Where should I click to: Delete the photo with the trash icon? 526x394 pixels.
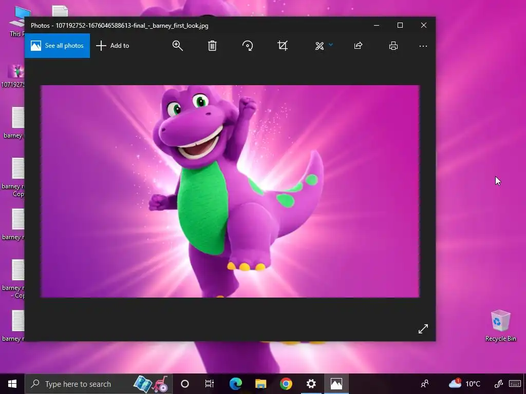pyautogui.click(x=212, y=46)
